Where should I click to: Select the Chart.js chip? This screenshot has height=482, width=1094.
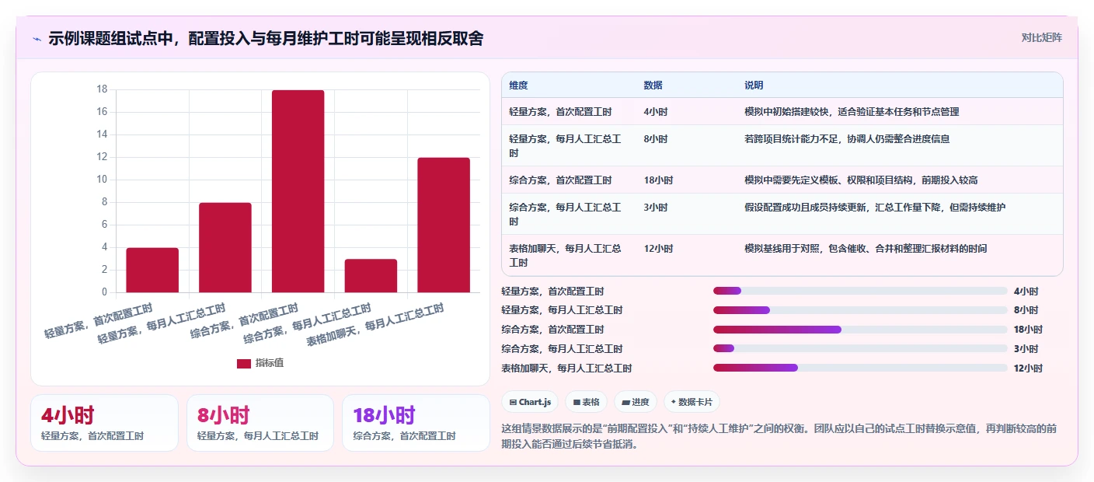coord(530,402)
